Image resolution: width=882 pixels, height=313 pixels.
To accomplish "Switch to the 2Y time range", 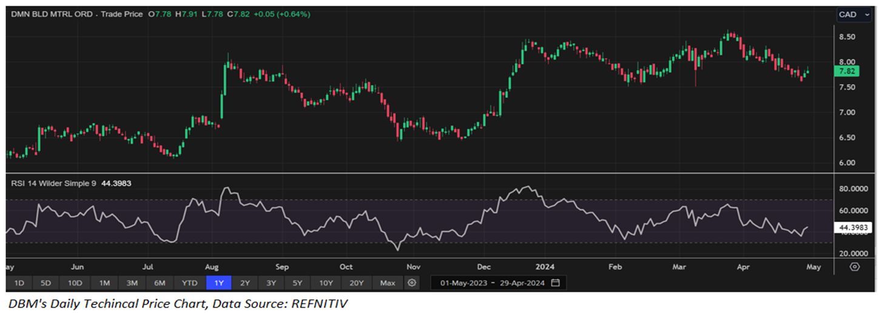I will pyautogui.click(x=244, y=283).
